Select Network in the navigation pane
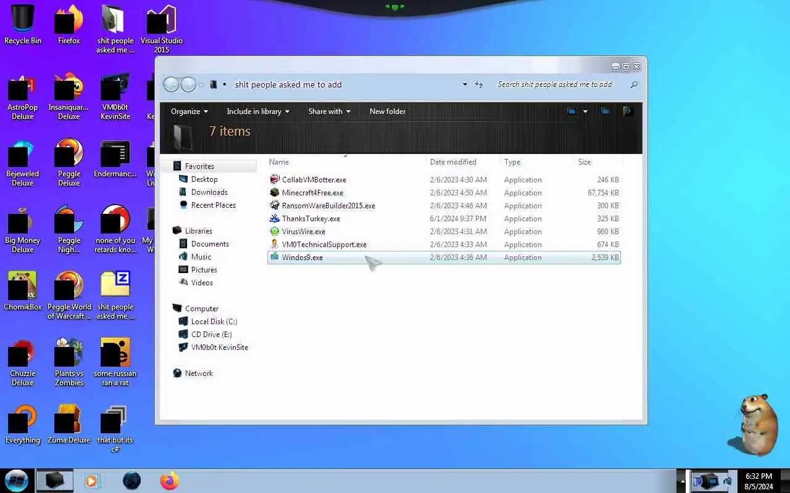Viewport: 790px width, 493px height. coord(199,373)
